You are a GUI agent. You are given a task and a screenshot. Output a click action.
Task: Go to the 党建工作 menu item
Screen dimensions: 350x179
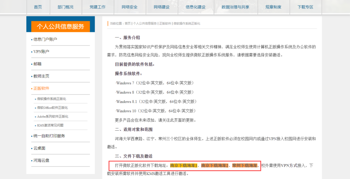(x=98, y=7)
